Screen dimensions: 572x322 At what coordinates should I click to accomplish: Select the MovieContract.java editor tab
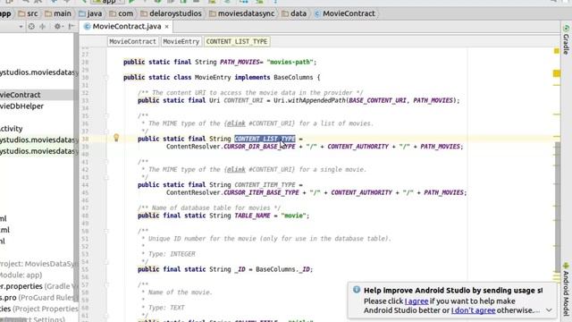[126, 26]
